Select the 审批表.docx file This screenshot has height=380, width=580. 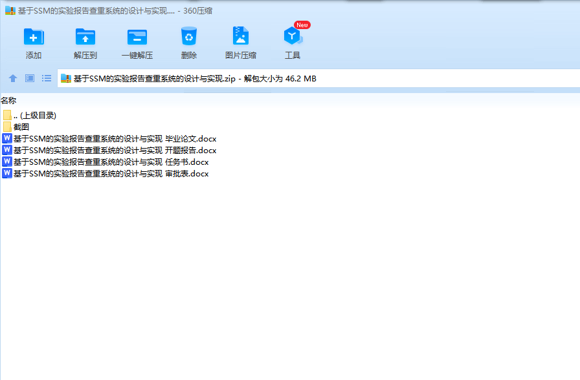(x=106, y=174)
